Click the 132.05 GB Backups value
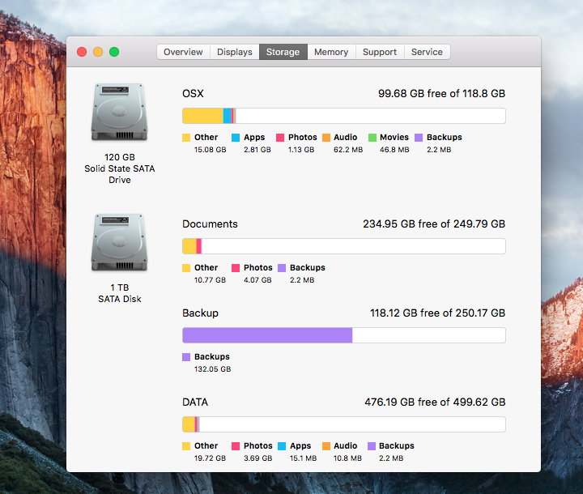 tap(213, 369)
